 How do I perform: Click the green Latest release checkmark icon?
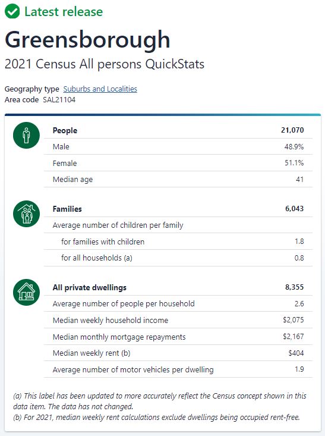[12, 11]
